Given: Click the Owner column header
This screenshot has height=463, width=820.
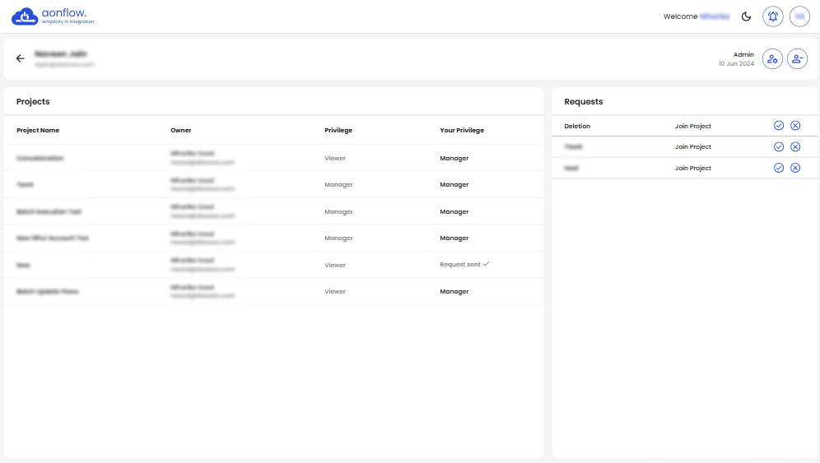Looking at the screenshot, I should click(181, 130).
